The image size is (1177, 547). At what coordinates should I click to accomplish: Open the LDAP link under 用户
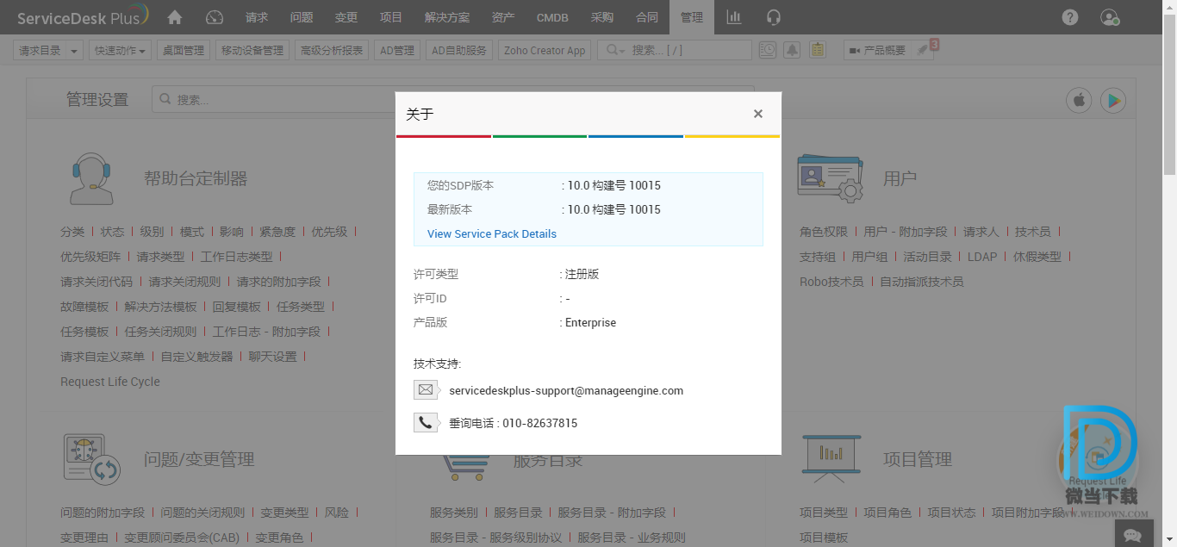pyautogui.click(x=982, y=257)
